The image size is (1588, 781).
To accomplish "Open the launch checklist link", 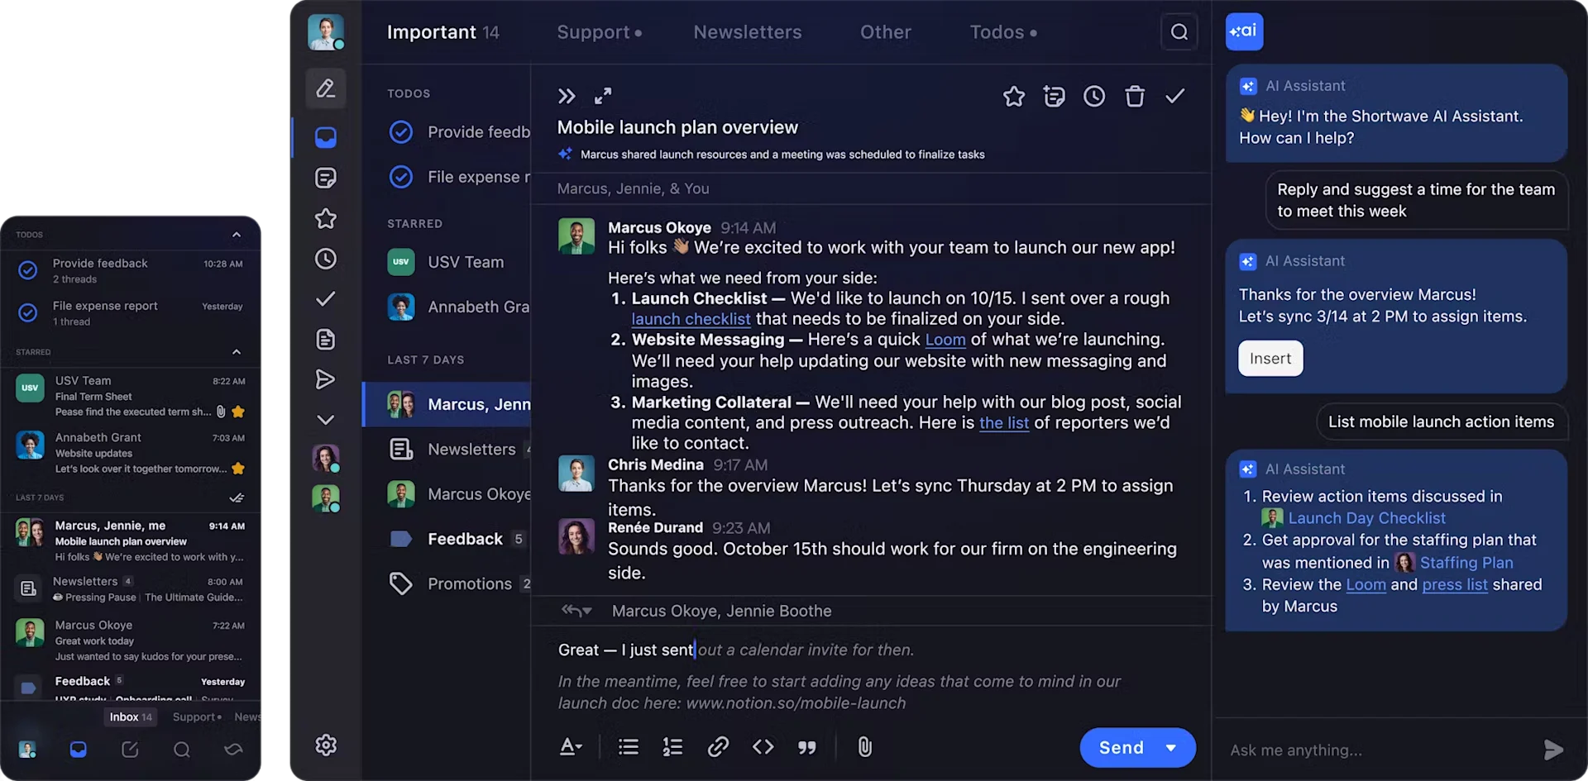I will point(691,319).
